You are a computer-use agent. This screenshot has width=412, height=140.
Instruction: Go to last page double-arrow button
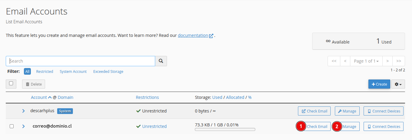[x=399, y=61]
